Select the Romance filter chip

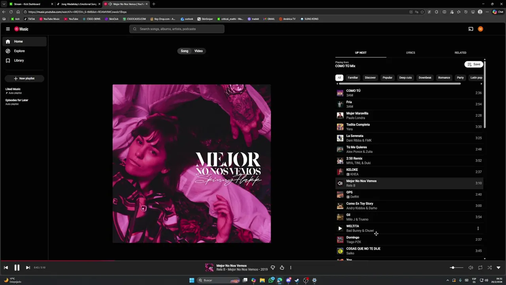point(444,78)
